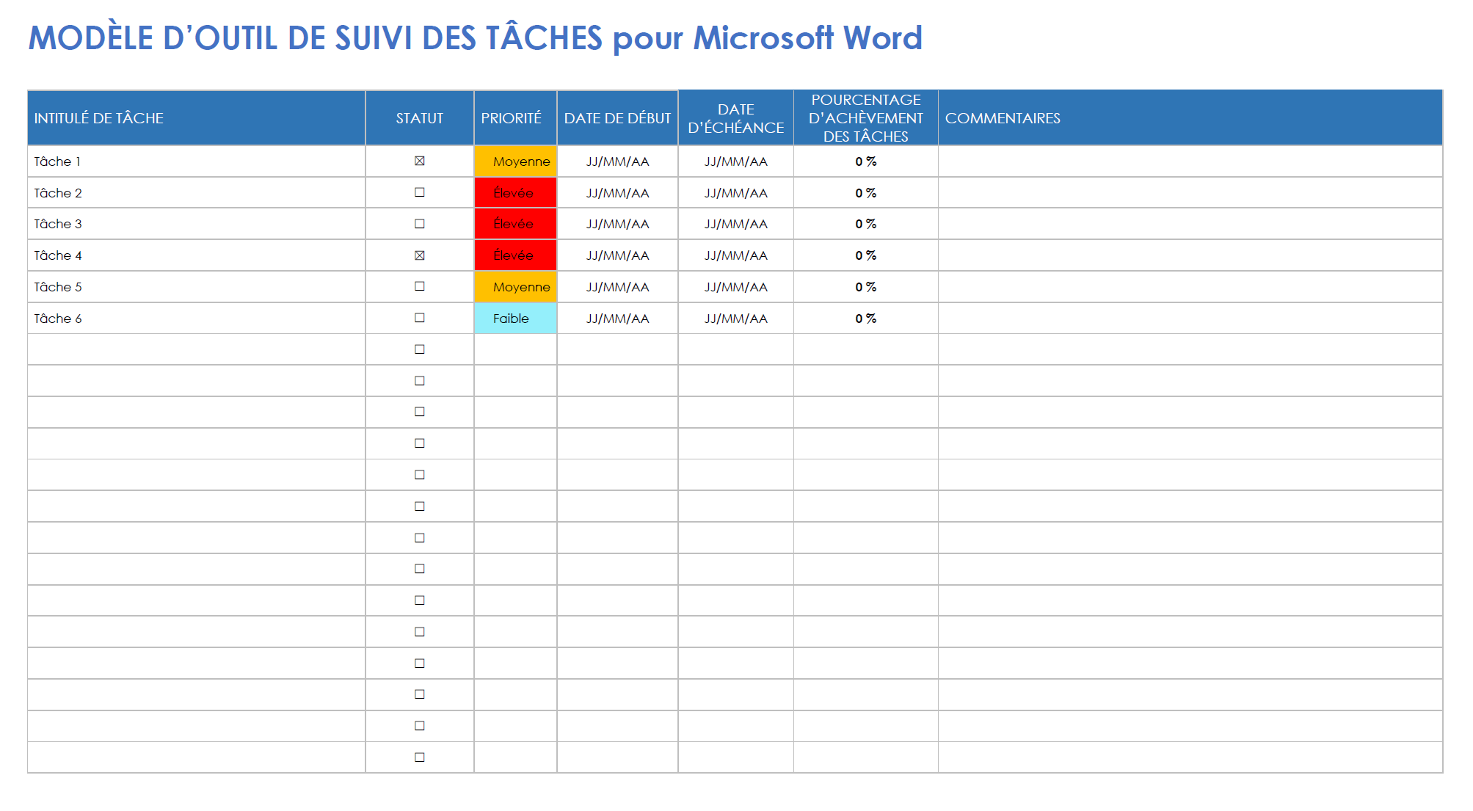Click the Élevée priority cell for Tâche 3
The image size is (1473, 811).
515,224
